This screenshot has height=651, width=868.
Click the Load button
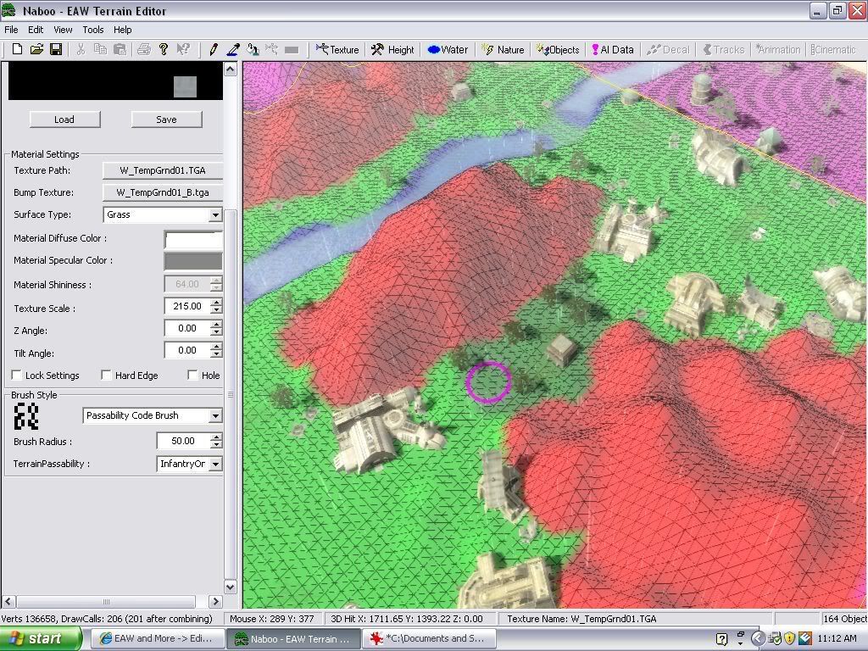(x=64, y=120)
